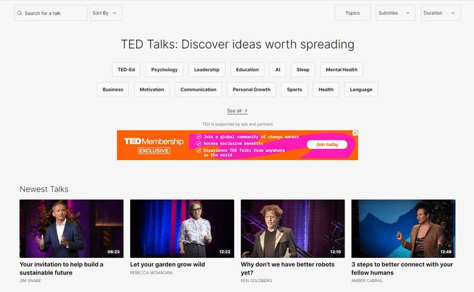Click title 'Your invitation to help build a sustainable future'
The height and width of the screenshot is (292, 474).
coord(61,268)
